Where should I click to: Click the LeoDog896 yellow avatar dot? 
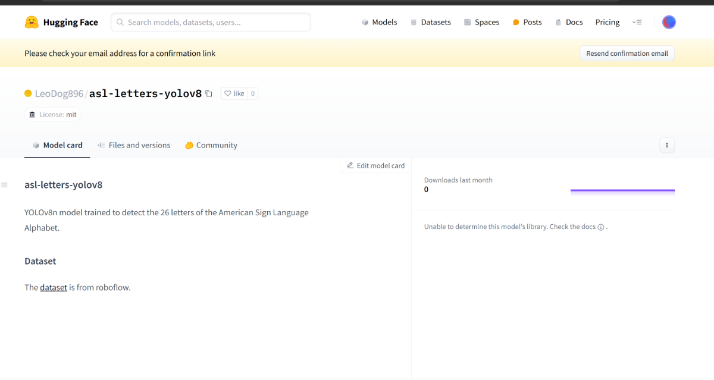28,93
